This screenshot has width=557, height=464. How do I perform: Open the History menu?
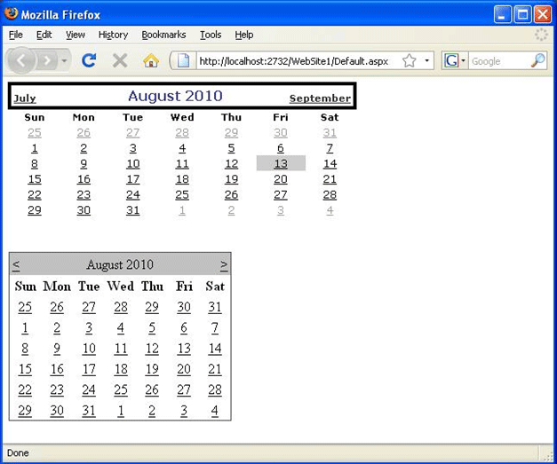[x=113, y=35]
